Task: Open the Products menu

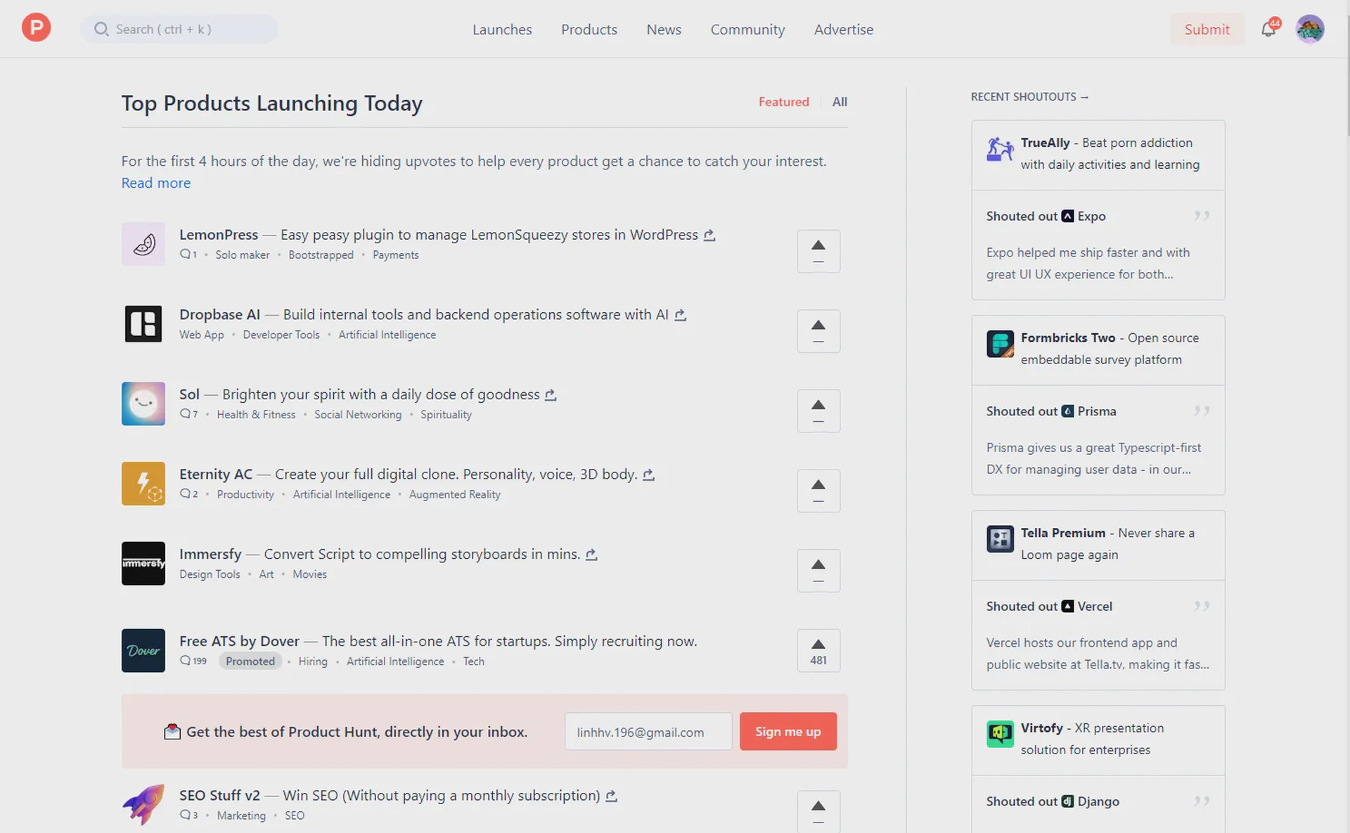Action: [589, 30]
